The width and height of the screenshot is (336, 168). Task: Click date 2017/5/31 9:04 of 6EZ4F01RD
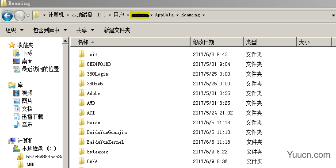coord(211,64)
